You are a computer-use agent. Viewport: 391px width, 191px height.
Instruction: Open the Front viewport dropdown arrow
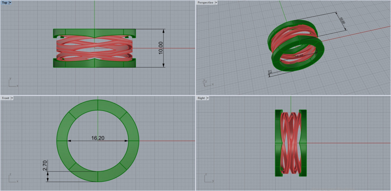pyautogui.click(x=12, y=98)
